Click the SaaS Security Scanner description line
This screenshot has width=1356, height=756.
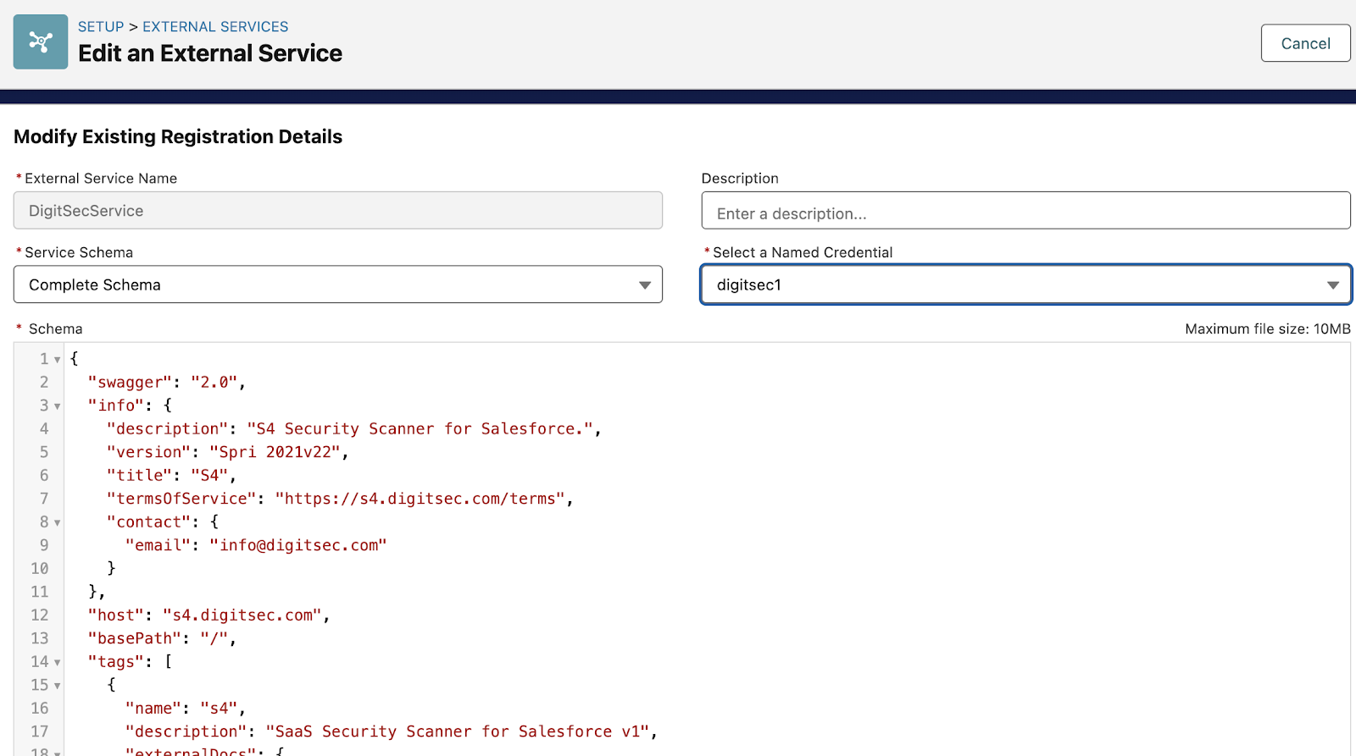point(392,731)
